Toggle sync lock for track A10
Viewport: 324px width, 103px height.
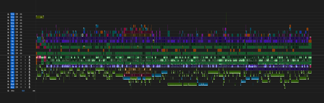click(17, 84)
